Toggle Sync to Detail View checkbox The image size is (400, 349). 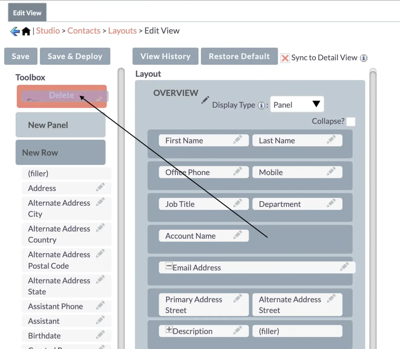pos(285,58)
